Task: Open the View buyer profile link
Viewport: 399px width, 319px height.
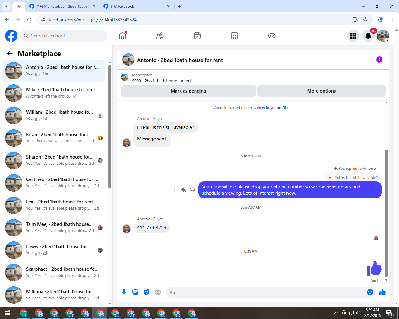Action: click(272, 108)
